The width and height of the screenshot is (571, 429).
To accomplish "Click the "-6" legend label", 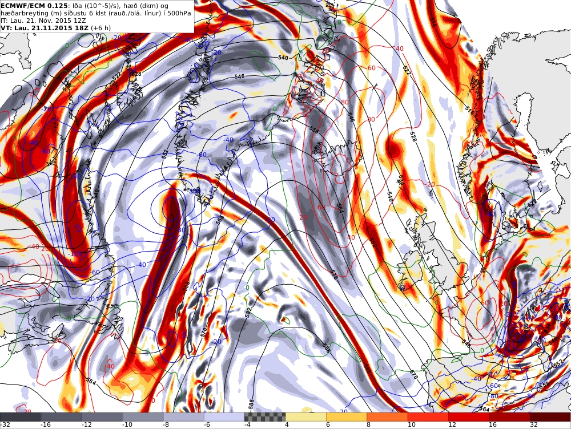I will point(207,425).
